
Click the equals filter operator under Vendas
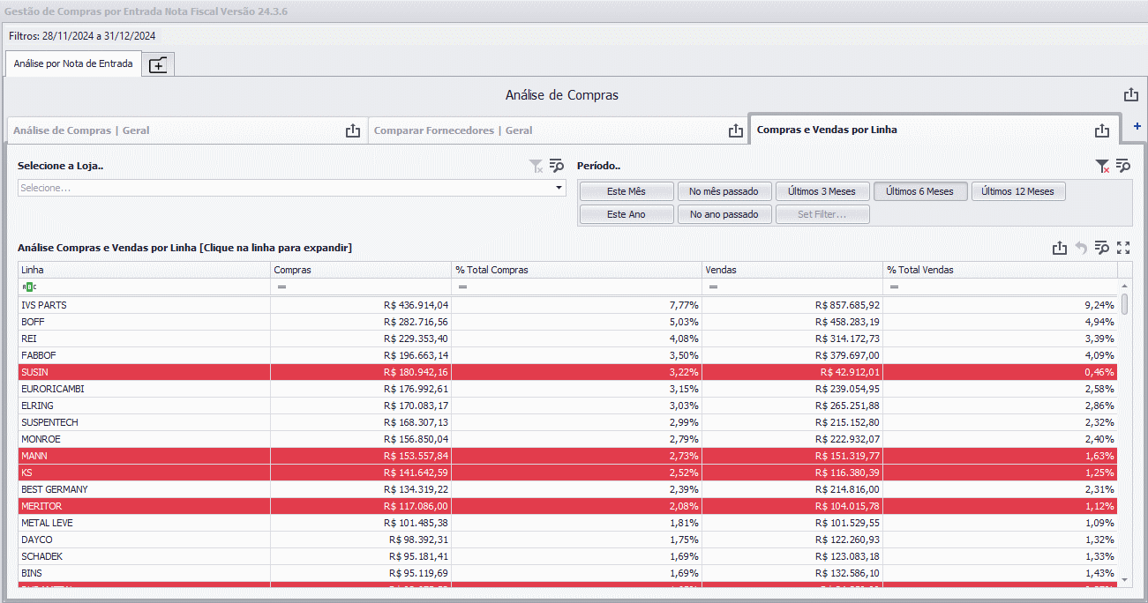click(713, 287)
